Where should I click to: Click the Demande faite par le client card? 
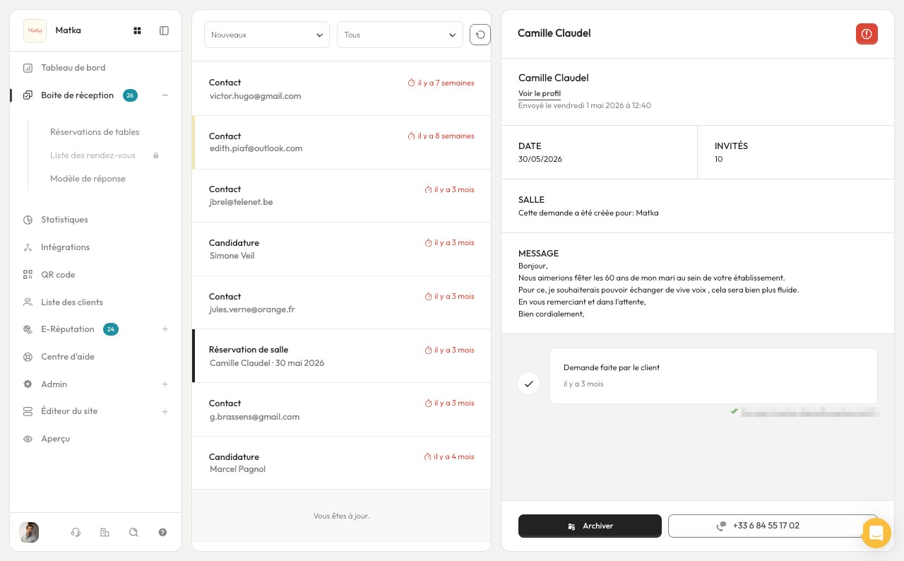tap(713, 376)
